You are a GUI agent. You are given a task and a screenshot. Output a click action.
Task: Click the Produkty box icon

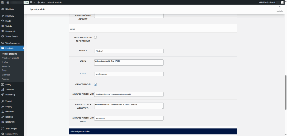tap(3, 48)
